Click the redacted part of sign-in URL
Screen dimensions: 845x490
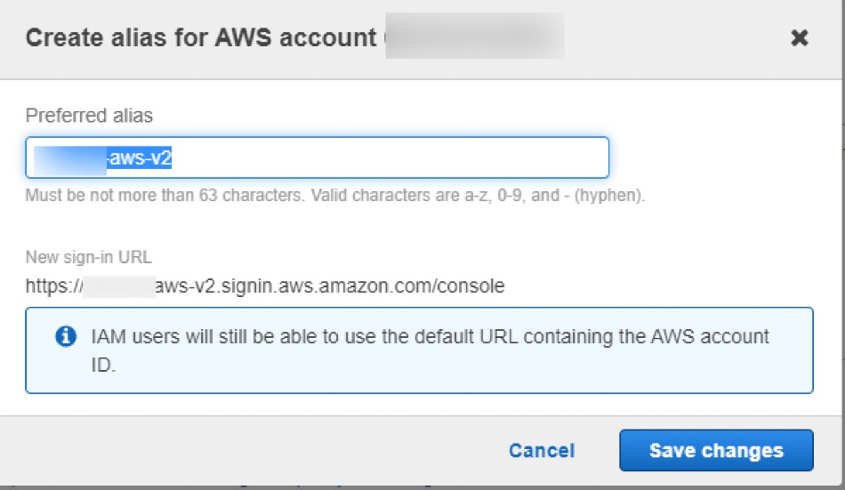119,286
